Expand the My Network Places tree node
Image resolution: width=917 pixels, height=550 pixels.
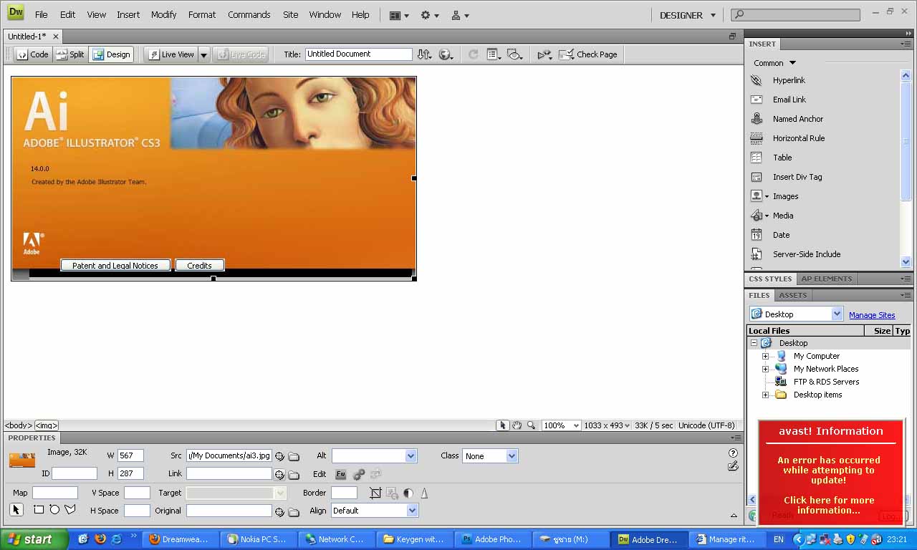coord(765,369)
